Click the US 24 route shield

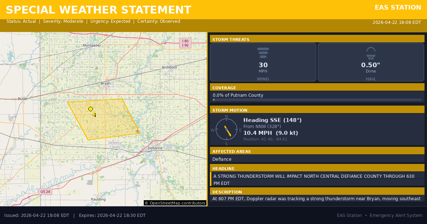(45, 192)
